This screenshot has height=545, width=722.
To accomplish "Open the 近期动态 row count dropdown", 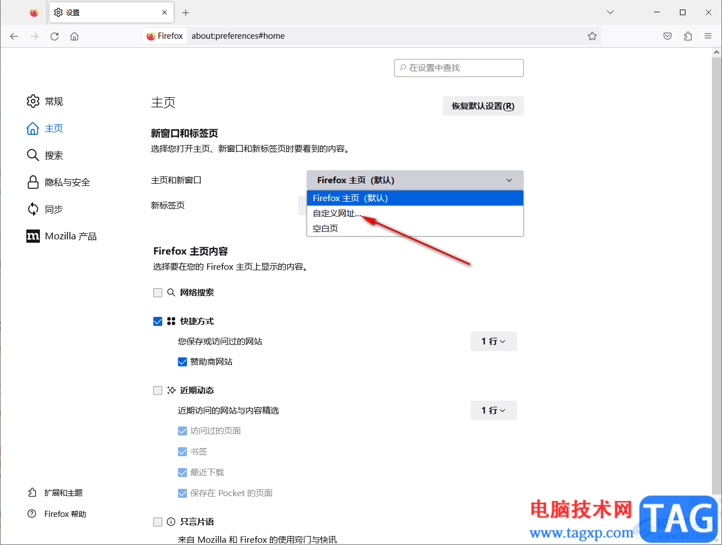I will tap(493, 411).
